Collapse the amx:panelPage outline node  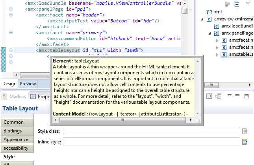click(210, 33)
